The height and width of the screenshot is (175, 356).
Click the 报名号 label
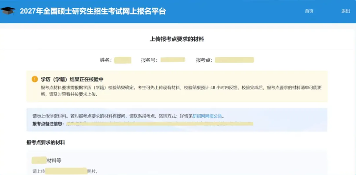point(149,60)
